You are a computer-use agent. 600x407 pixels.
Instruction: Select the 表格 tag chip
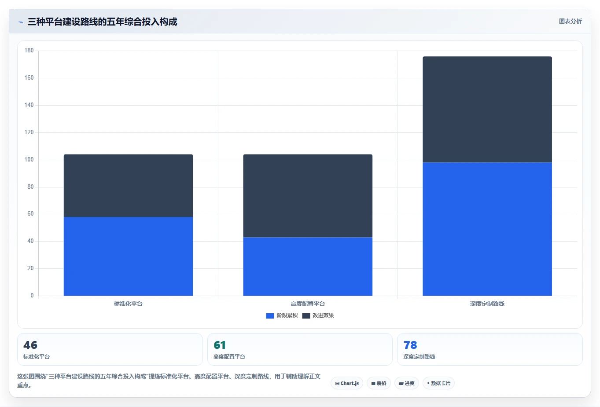(x=379, y=383)
